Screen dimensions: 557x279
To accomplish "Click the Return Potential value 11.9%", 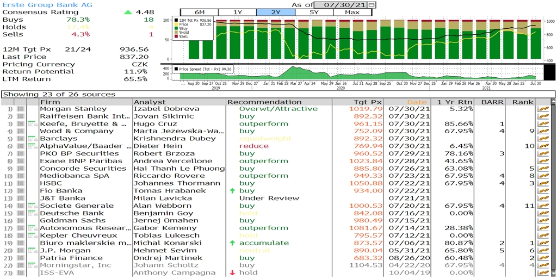I will point(137,71).
